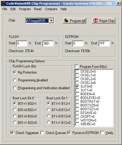
Task: Toggle the SUT0=0 fuse bit checkbox
Action: (77, 86)
